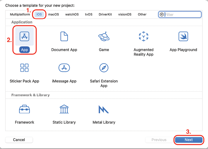Open the Multiplatform tab

click(x=20, y=14)
